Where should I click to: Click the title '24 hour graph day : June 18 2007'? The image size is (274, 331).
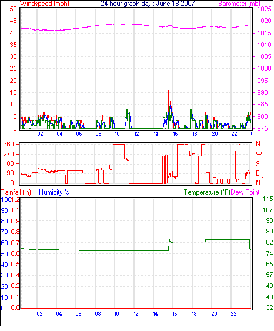(148, 4)
